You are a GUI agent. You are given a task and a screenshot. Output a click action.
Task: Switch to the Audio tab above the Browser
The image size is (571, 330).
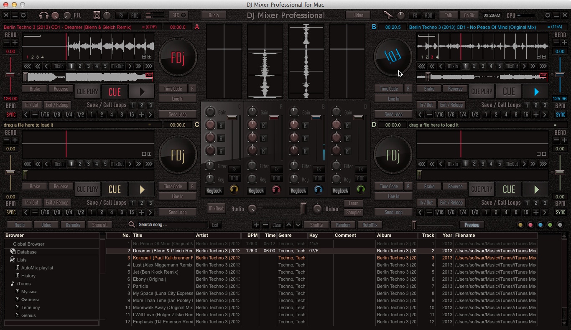pyautogui.click(x=19, y=225)
